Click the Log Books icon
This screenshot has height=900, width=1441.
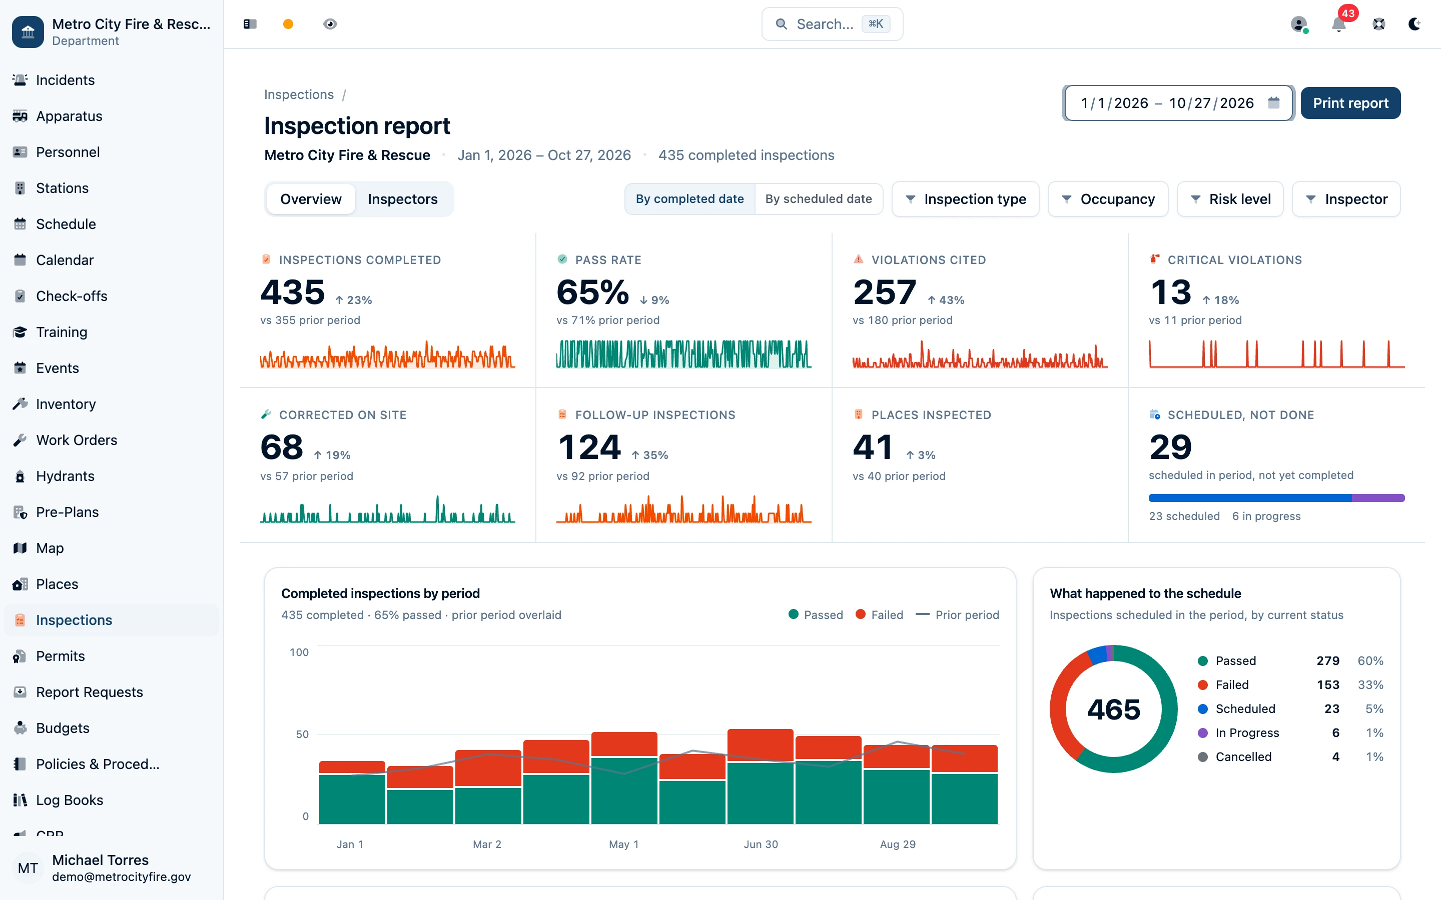pos(20,800)
